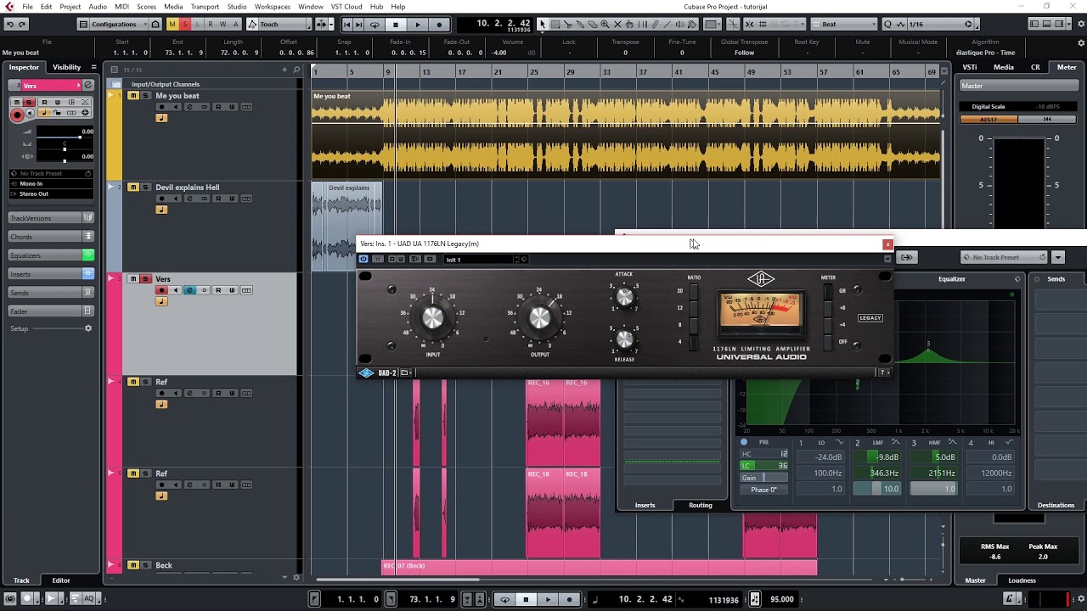Expand the Inserts inspector section

[51, 274]
